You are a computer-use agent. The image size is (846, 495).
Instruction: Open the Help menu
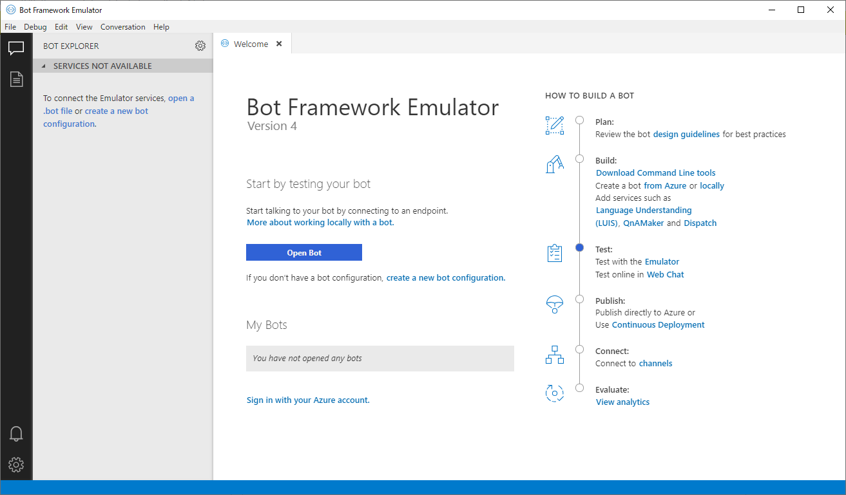tap(161, 27)
